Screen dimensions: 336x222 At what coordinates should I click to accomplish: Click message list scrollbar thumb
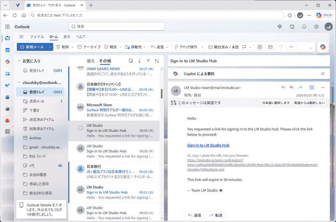162,94
